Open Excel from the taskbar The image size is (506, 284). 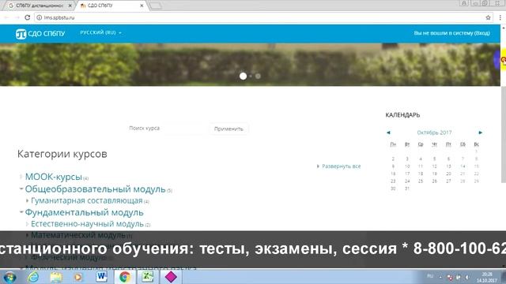coord(148,277)
